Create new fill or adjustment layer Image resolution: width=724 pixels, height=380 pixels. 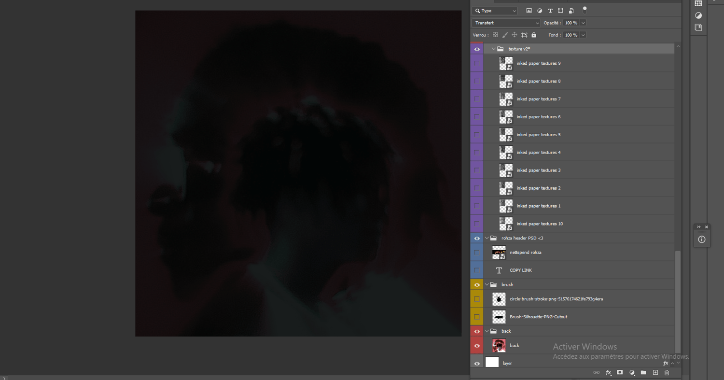pyautogui.click(x=632, y=372)
